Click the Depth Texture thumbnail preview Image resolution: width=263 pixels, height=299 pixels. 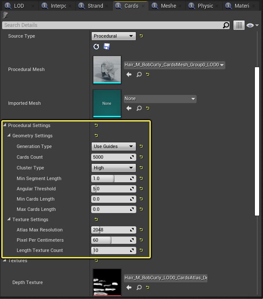coord(107,282)
